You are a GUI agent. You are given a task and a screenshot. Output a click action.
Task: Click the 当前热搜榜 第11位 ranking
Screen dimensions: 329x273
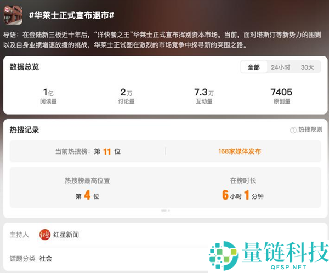click(x=88, y=151)
